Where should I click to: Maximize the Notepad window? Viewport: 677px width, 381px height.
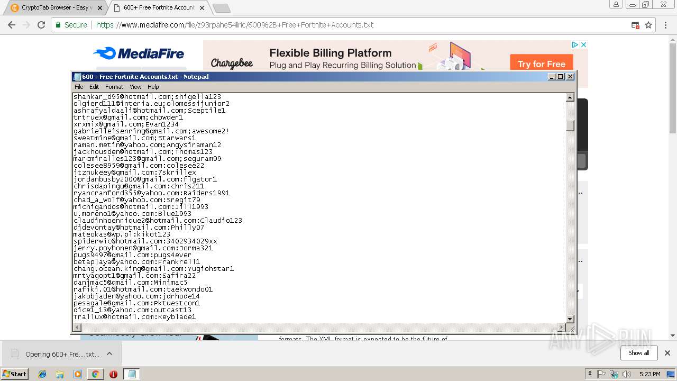[x=561, y=77]
